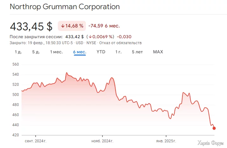Screen dimensions: 227x148
Task: Click the Northrop Grumman Corporation title
Action: (x=65, y=7)
